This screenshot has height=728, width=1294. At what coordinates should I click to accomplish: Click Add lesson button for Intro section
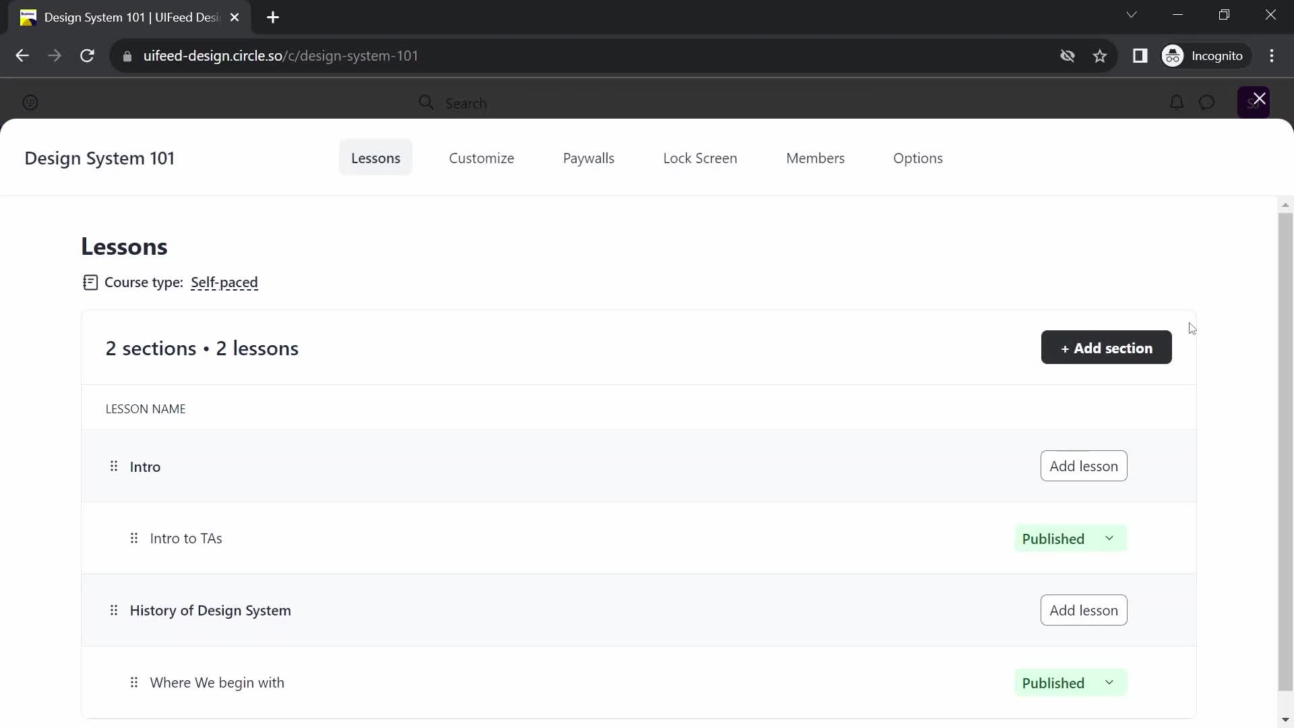[x=1083, y=466]
